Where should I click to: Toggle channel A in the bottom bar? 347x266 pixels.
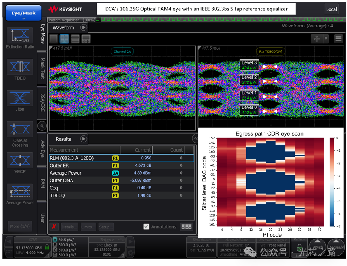(55, 240)
